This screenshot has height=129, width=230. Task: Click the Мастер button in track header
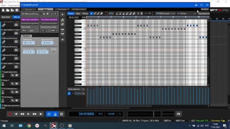pyautogui.click(x=17, y=17)
